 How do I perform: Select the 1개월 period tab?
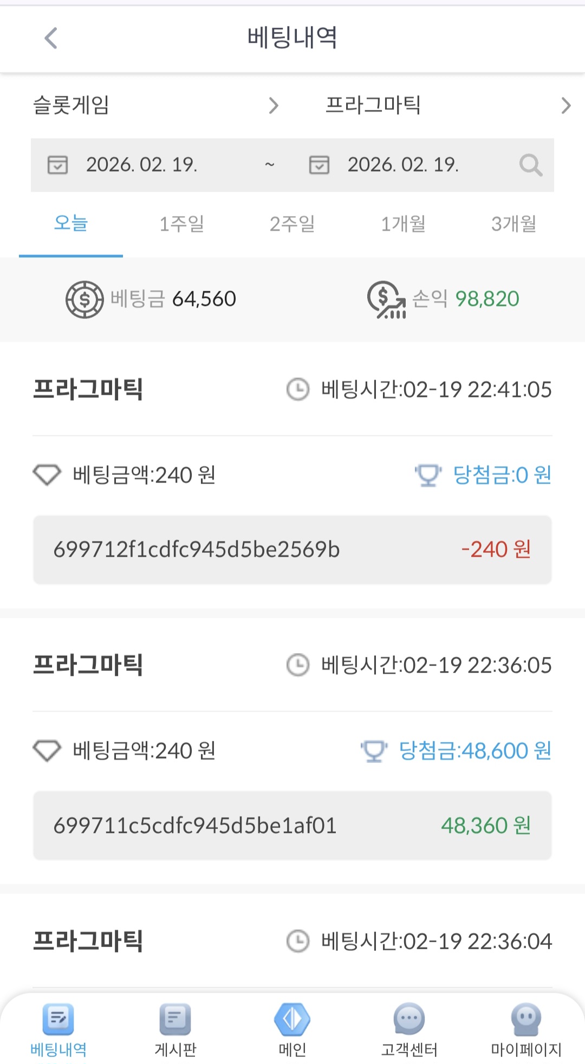(x=403, y=224)
